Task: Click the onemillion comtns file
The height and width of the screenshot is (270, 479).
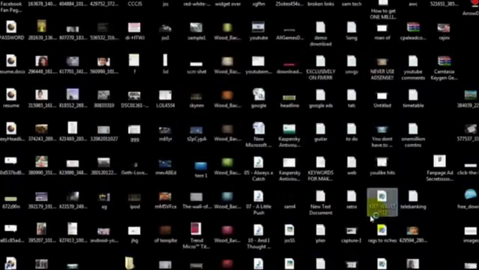Action: (413, 128)
